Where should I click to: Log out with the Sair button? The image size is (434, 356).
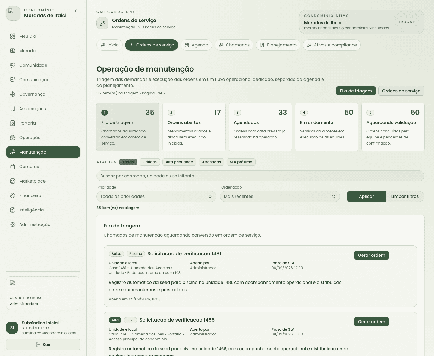pos(43,345)
